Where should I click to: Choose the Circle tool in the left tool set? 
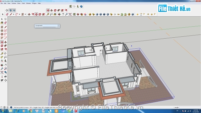point(2,31)
